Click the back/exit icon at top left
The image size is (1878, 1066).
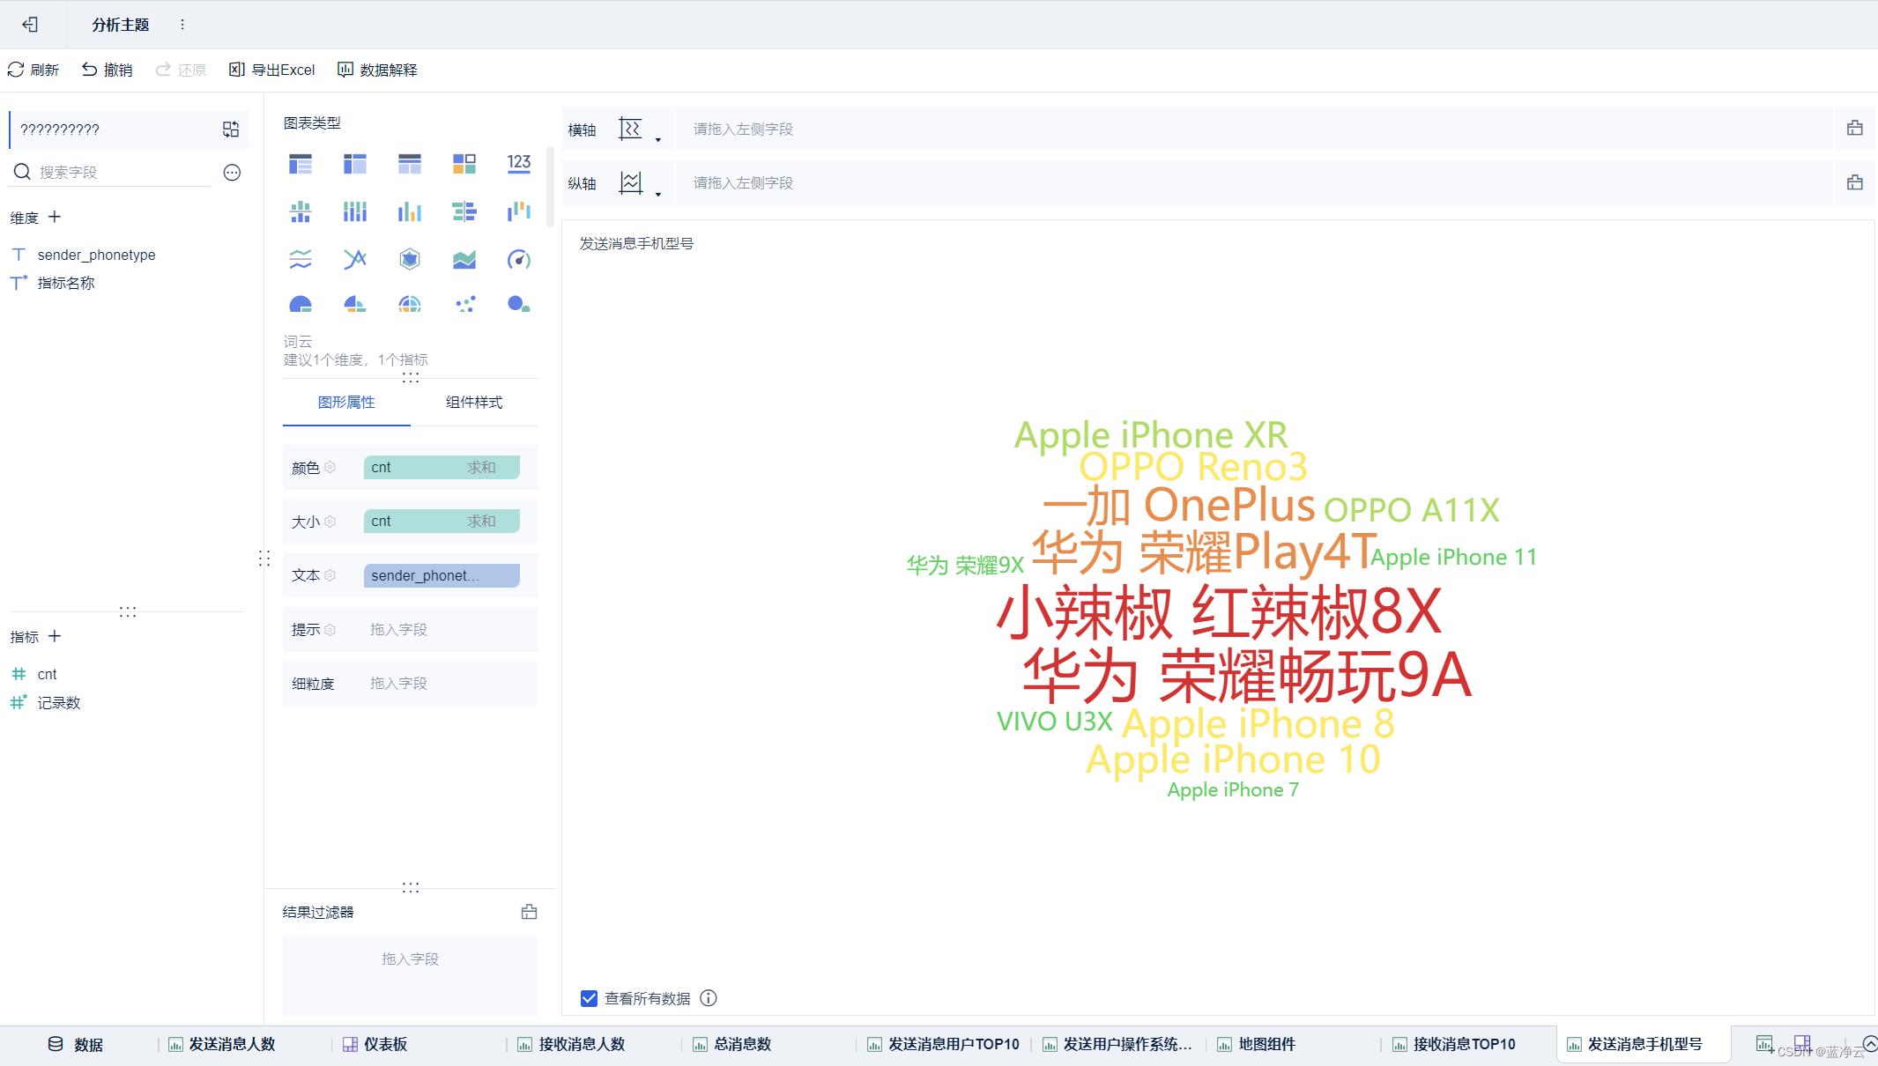click(30, 25)
